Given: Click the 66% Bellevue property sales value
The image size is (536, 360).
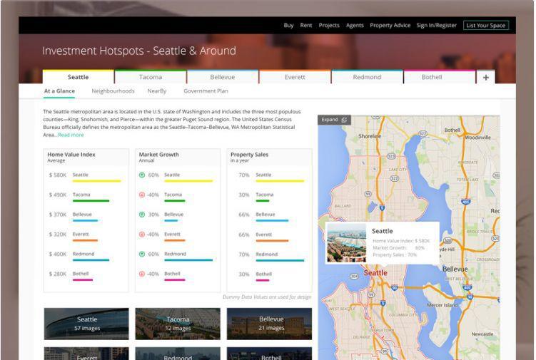Looking at the screenshot, I should [x=243, y=215].
